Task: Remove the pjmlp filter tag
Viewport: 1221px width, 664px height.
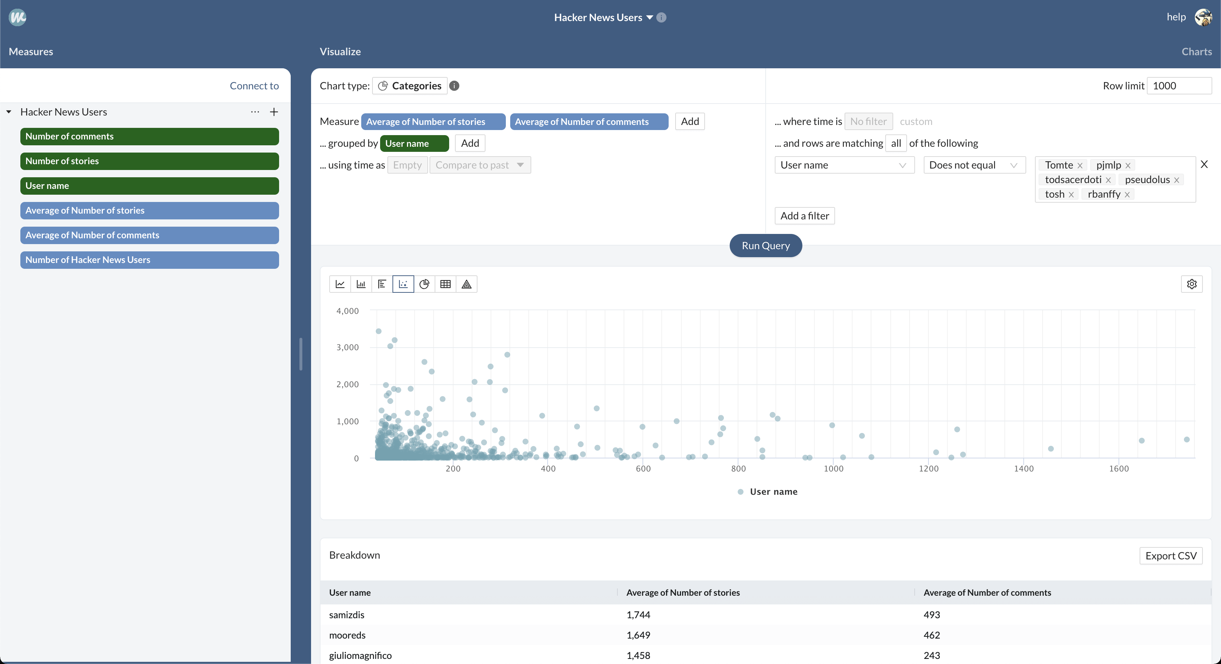Action: pos(1128,165)
